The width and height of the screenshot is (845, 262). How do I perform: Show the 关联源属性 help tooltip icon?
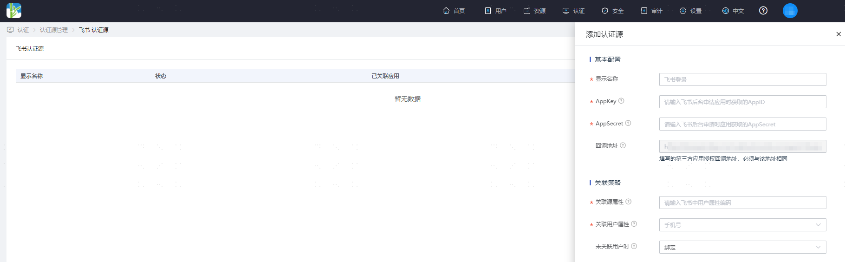click(x=629, y=202)
